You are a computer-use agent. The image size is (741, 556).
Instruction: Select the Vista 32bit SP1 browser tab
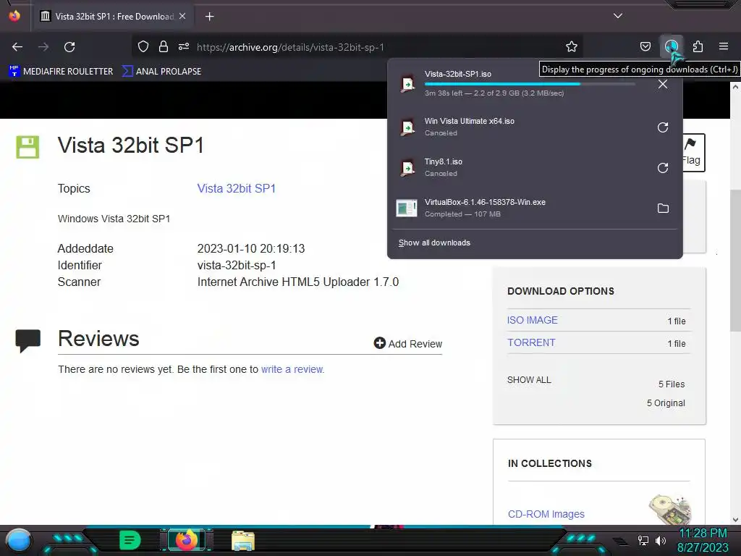pyautogui.click(x=112, y=16)
